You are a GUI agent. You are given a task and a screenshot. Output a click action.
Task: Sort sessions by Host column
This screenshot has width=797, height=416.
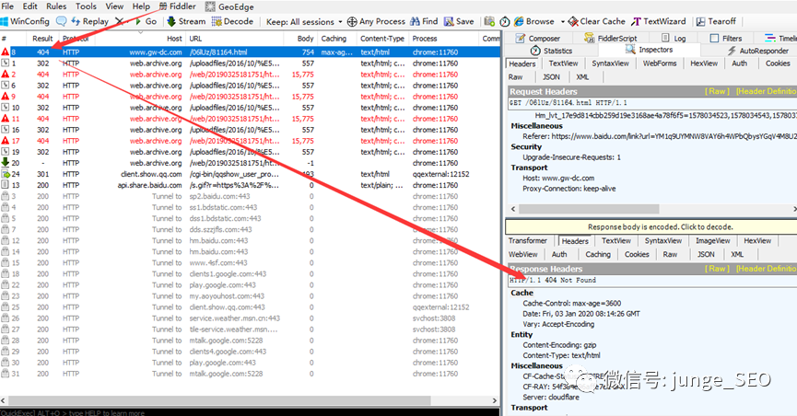[174, 38]
